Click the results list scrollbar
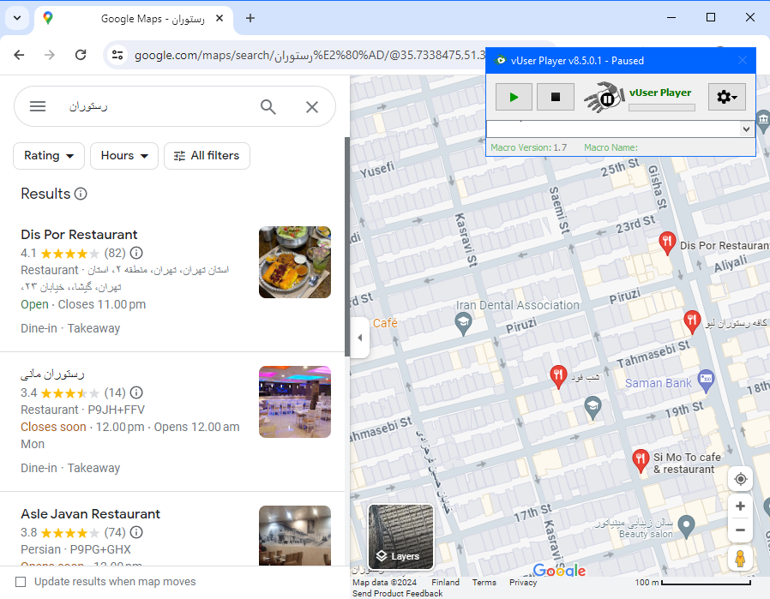Viewport: 770px width, 599px height. point(347,247)
